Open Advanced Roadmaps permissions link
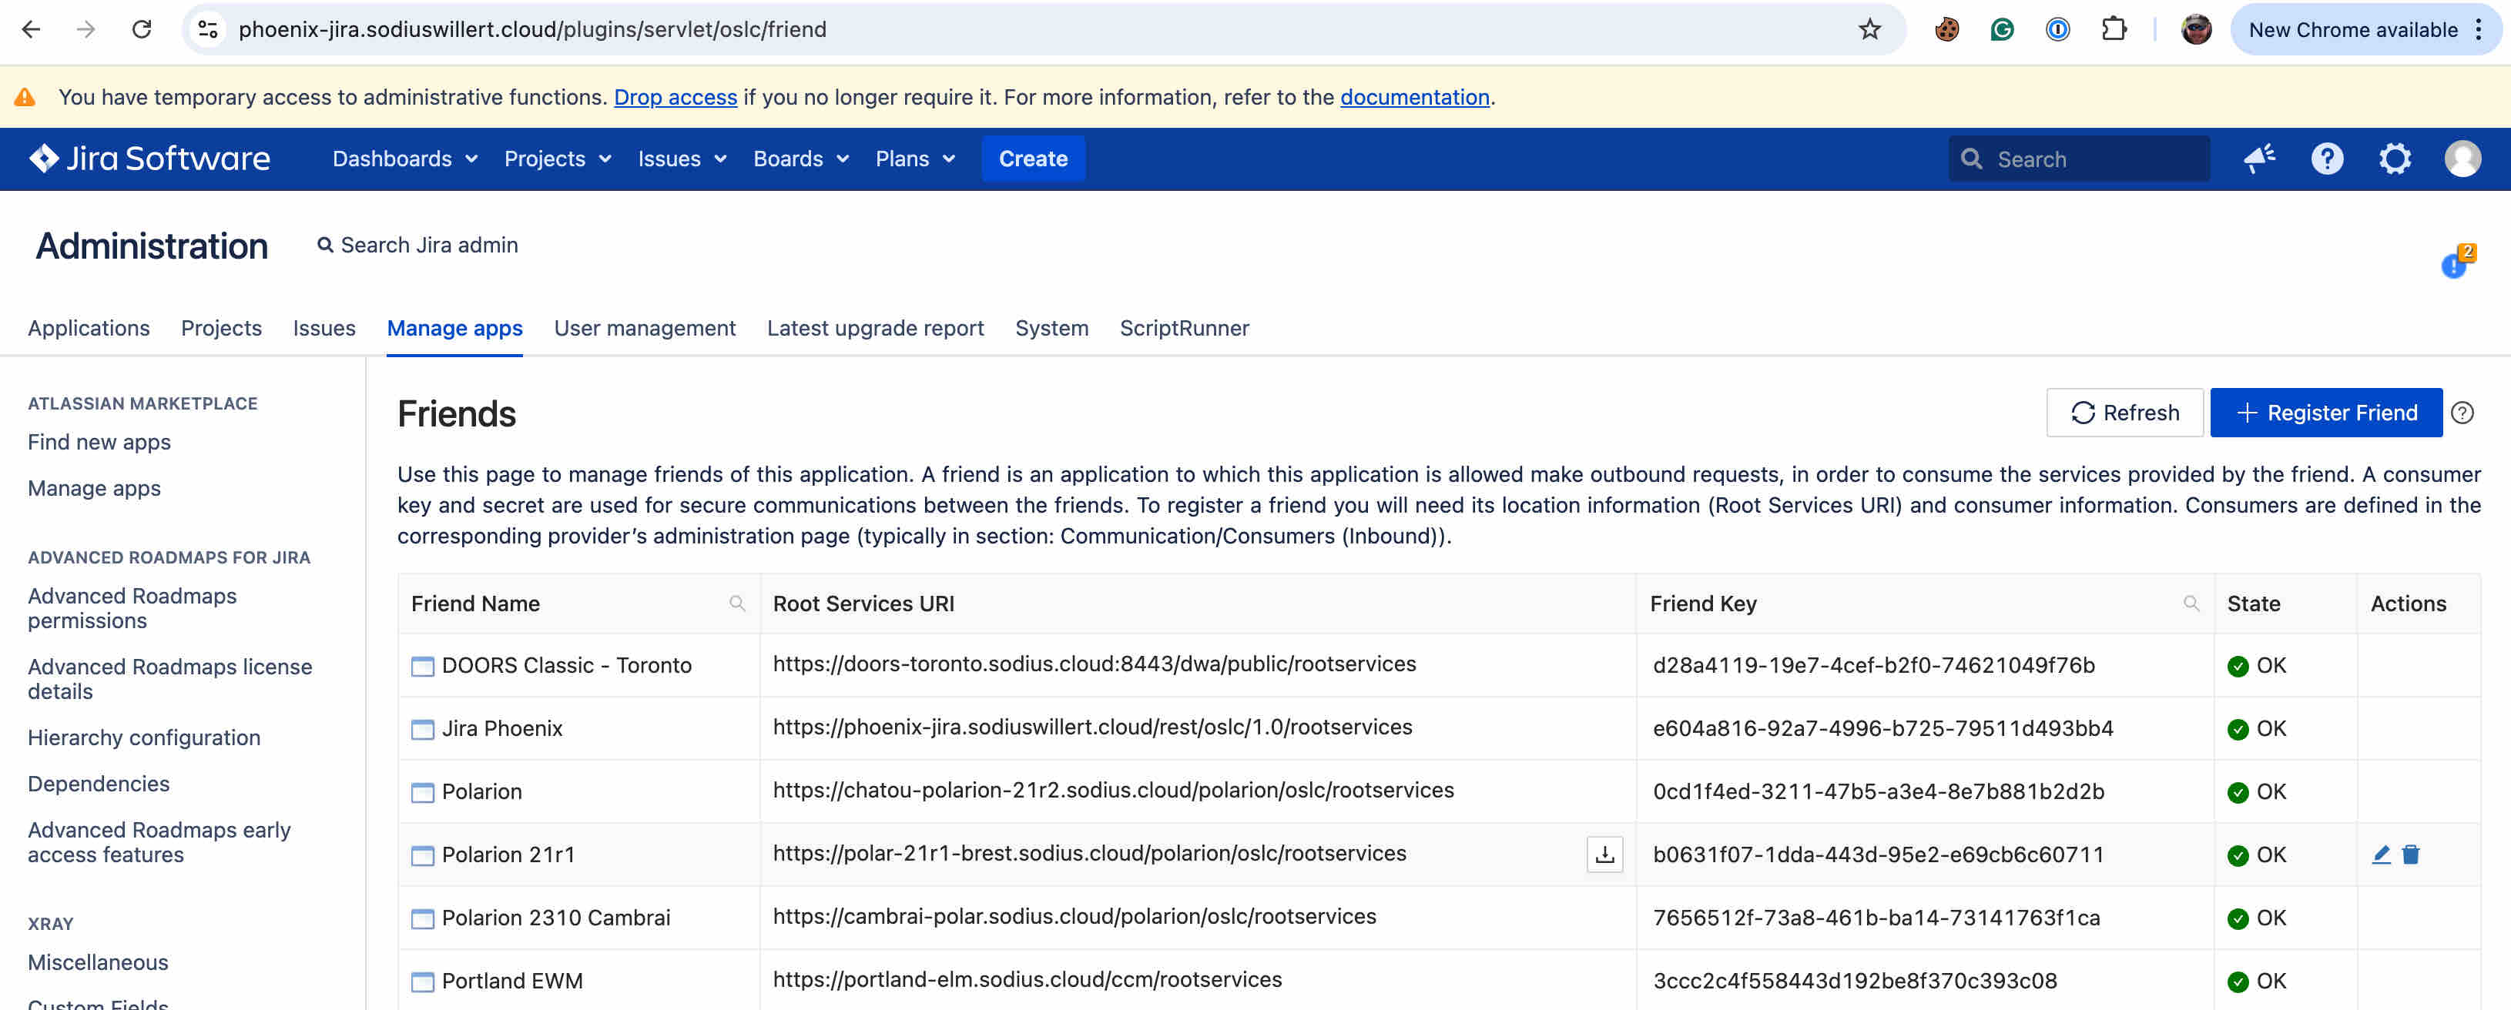Image resolution: width=2511 pixels, height=1010 pixels. click(132, 607)
